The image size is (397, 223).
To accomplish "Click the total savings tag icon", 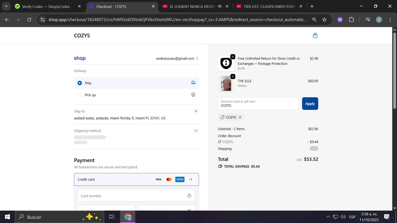I will (x=220, y=166).
